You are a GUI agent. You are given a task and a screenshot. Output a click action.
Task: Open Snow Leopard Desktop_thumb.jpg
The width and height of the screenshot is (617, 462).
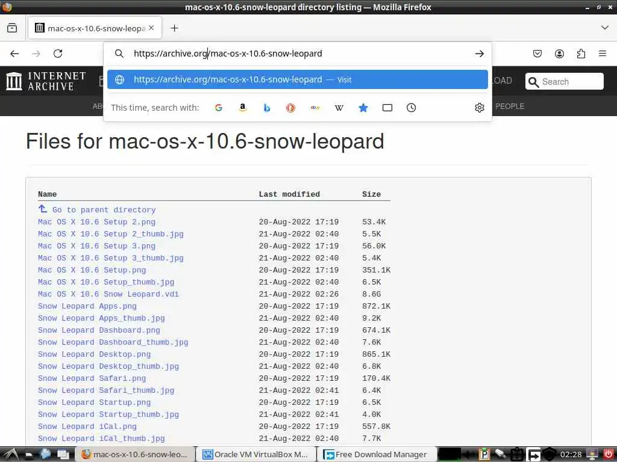pos(108,366)
